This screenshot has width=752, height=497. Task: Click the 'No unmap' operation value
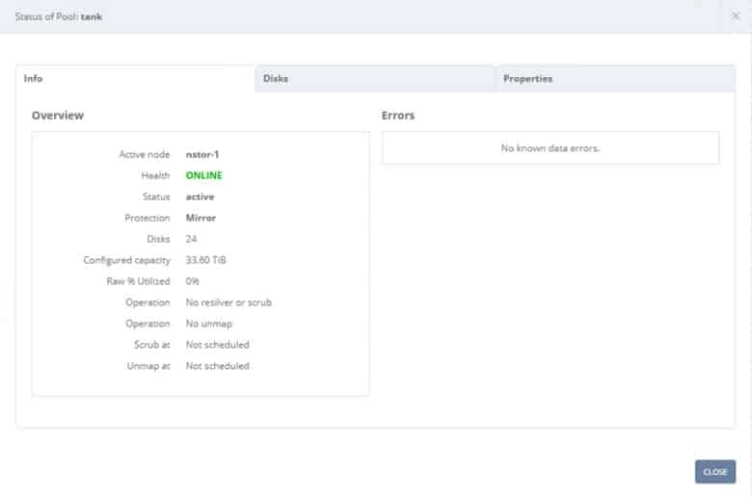(208, 324)
